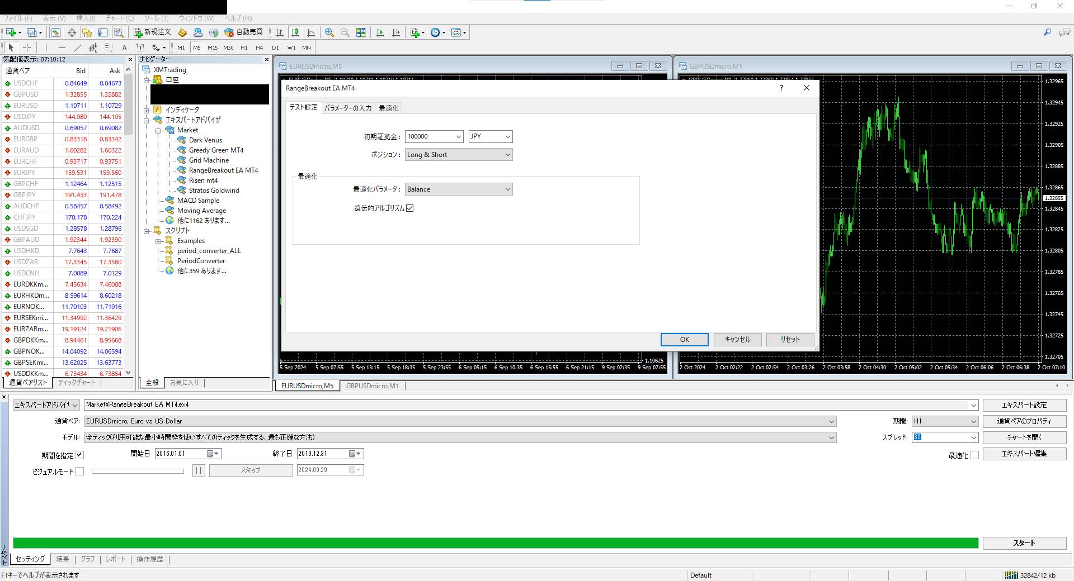
Task: Select the arrow cursor tool
Action: [x=11, y=47]
